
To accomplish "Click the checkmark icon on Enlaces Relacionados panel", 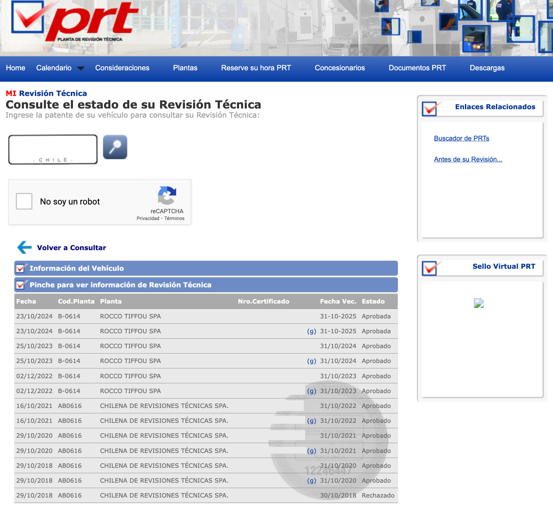I will click(x=429, y=108).
